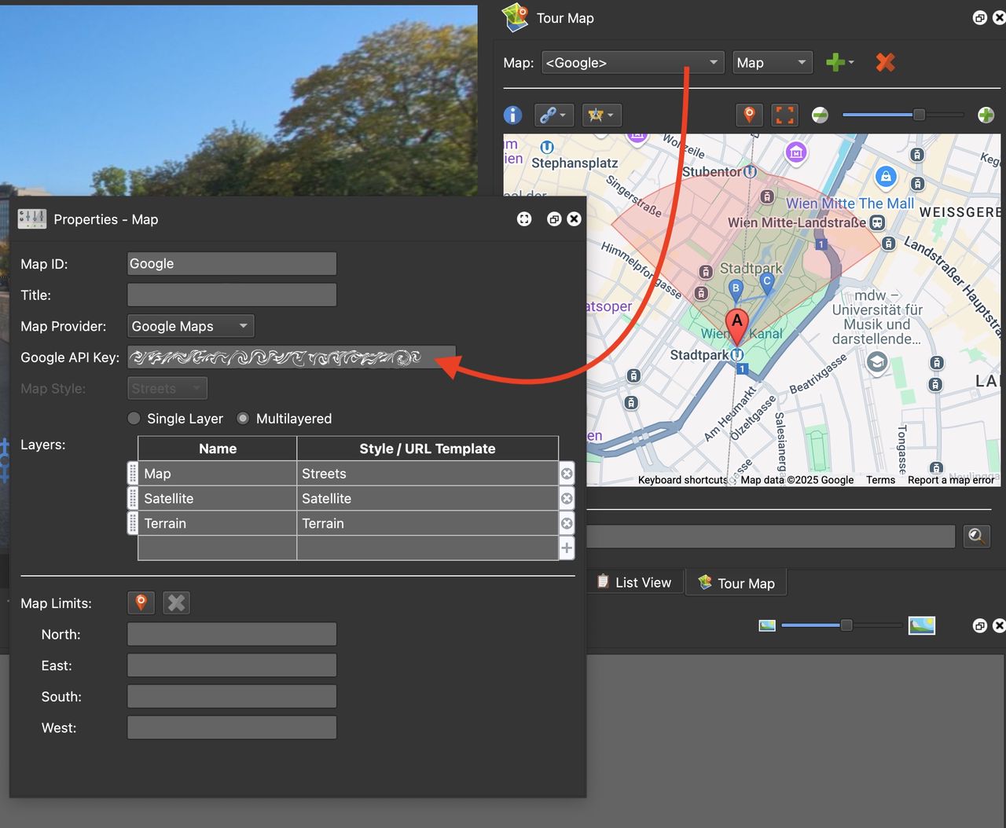Select the Tour Map tab
This screenshot has height=828, width=1006.
click(x=736, y=583)
